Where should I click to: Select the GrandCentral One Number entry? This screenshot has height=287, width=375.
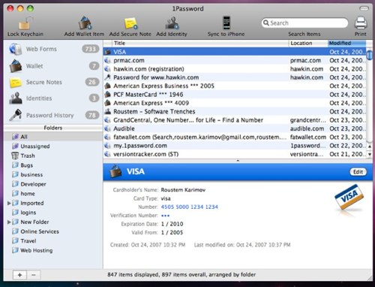point(235,120)
